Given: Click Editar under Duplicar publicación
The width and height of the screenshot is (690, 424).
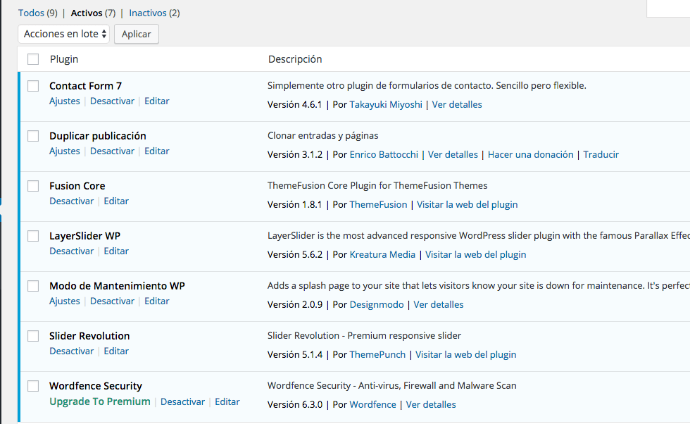Looking at the screenshot, I should [x=156, y=151].
